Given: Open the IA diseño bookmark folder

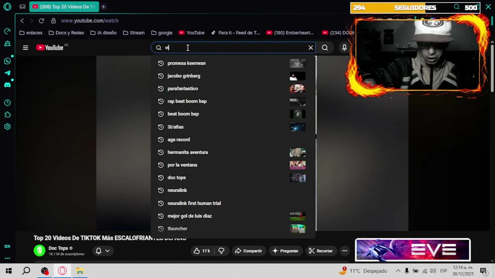Looking at the screenshot, I should 103,33.
